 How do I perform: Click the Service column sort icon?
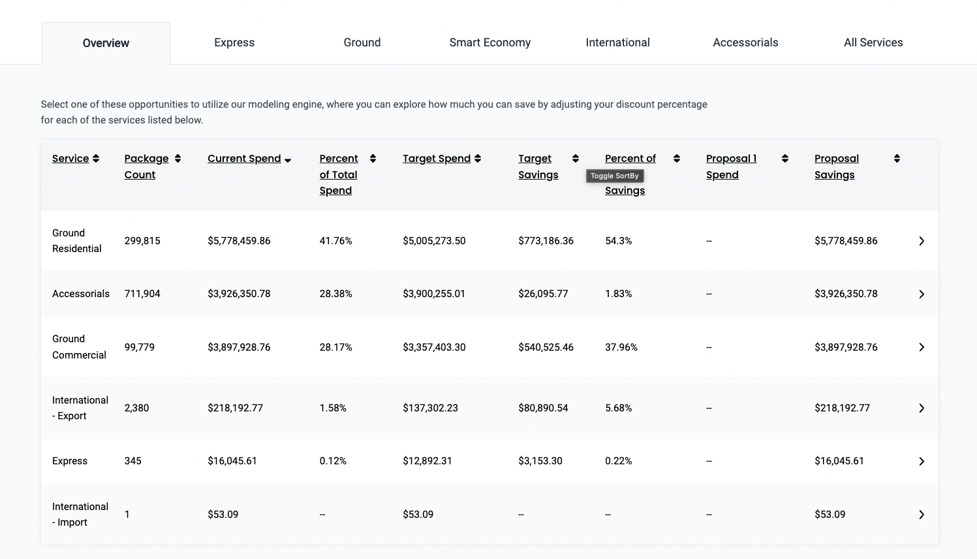click(97, 158)
